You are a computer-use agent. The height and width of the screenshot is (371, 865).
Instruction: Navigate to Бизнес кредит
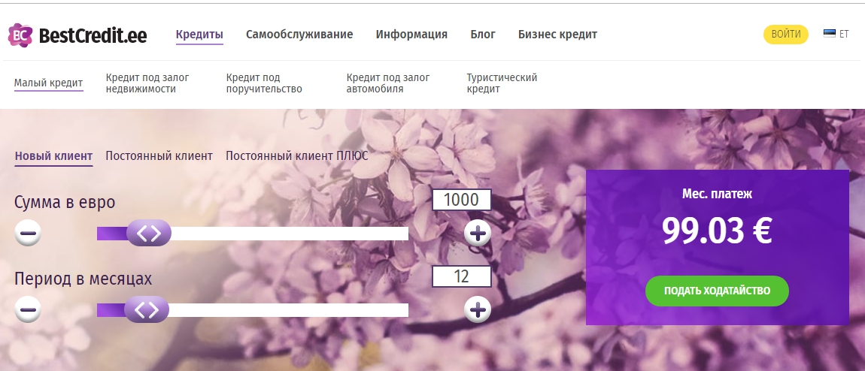[557, 35]
